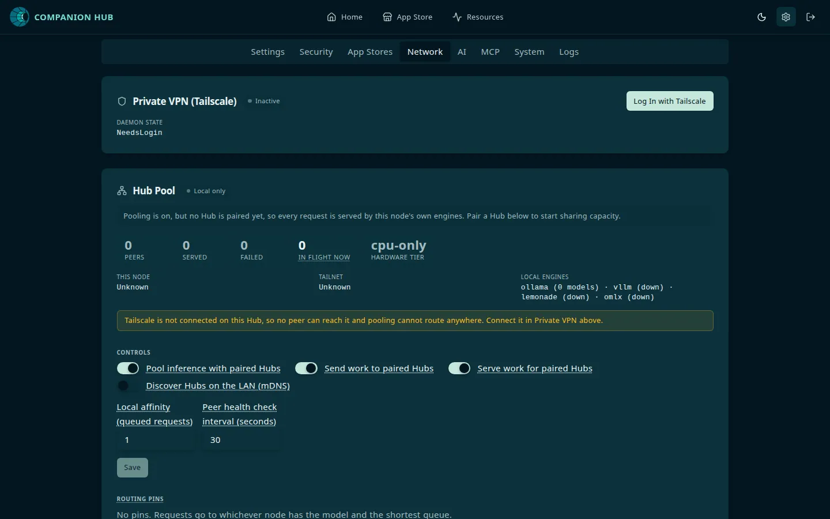Screen dimensions: 830x519
Task: Click the Tailscale not connected warning
Action: click(415, 321)
